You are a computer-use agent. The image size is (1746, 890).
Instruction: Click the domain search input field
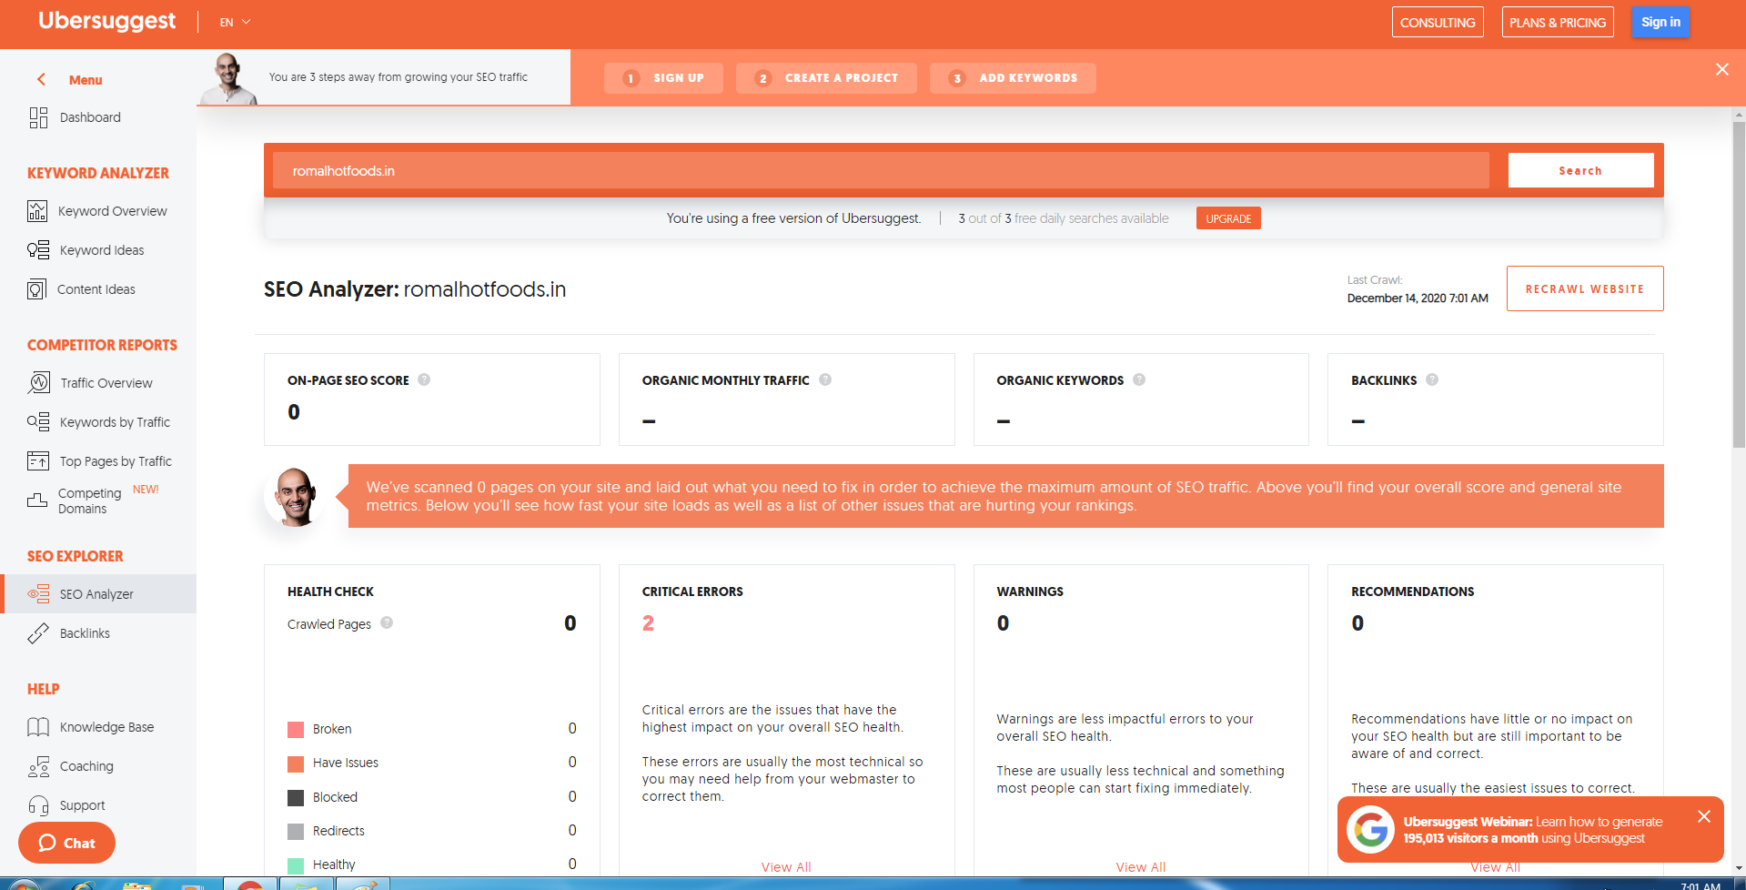pyautogui.click(x=882, y=170)
